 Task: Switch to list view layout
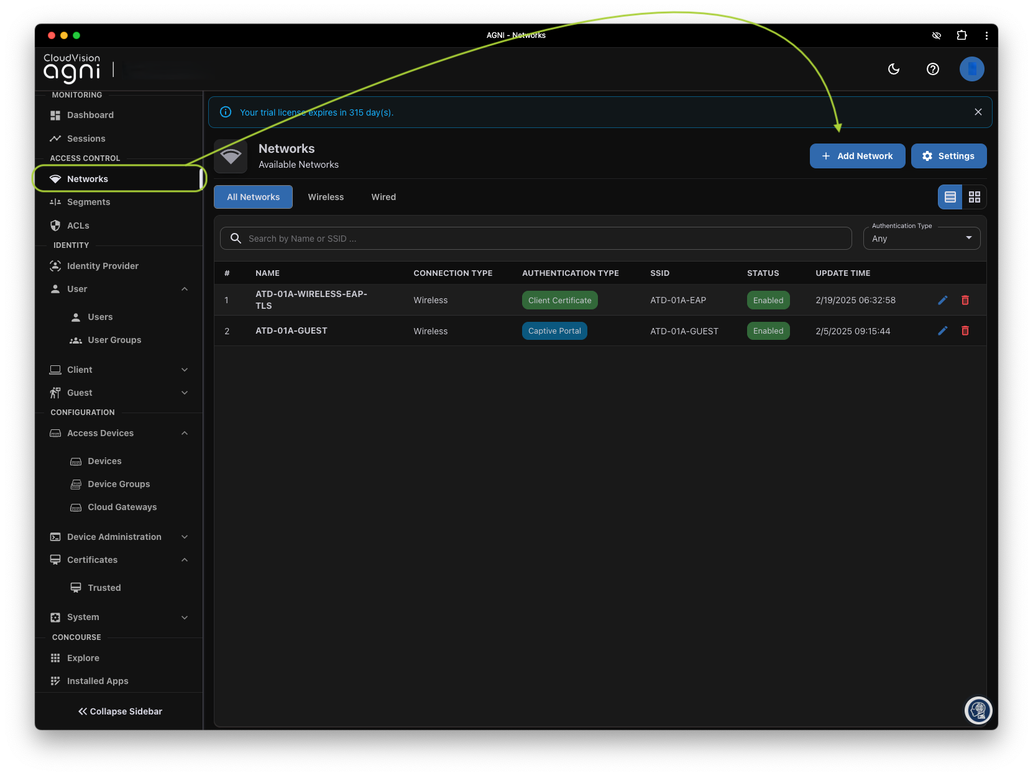tap(950, 197)
